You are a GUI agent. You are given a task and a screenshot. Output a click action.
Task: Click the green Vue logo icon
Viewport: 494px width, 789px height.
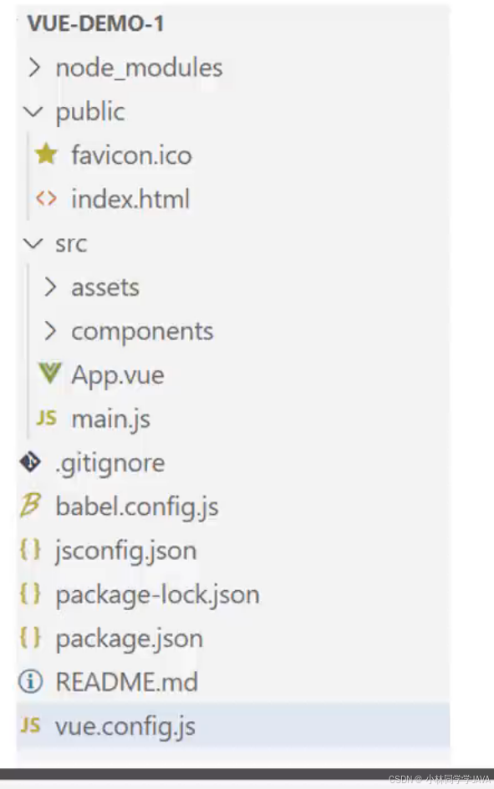pyautogui.click(x=50, y=374)
